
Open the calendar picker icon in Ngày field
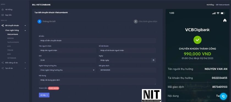pyautogui.click(x=153, y=60)
